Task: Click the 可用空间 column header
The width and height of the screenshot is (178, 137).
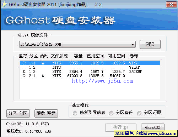Action: (x=117, y=56)
